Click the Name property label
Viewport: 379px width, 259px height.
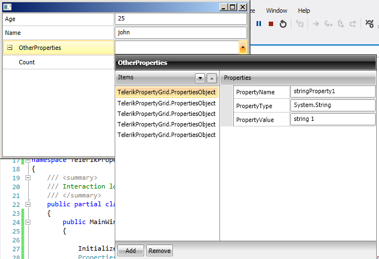coord(13,33)
